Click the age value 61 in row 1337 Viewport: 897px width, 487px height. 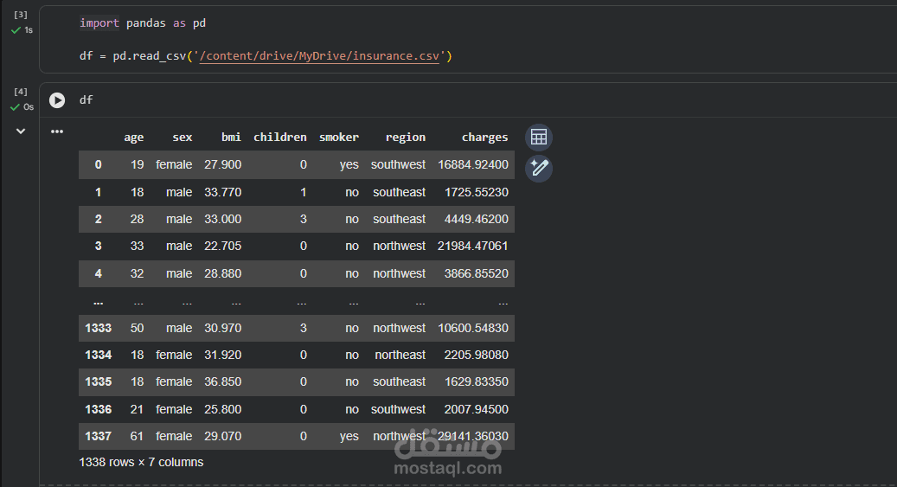138,436
